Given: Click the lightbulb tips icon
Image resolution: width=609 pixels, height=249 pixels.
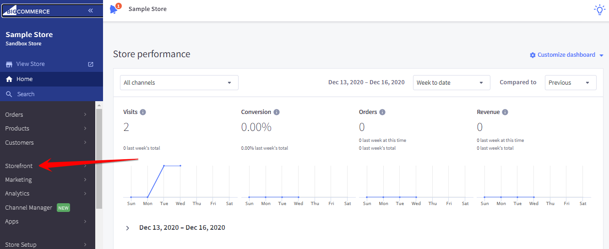Looking at the screenshot, I should [x=599, y=10].
